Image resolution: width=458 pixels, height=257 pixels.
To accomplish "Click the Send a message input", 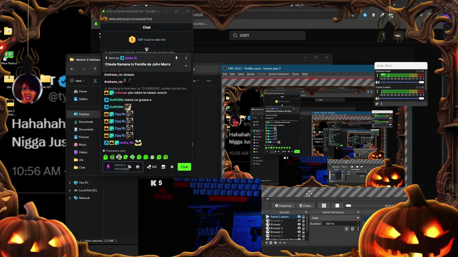I will pyautogui.click(x=123, y=167).
